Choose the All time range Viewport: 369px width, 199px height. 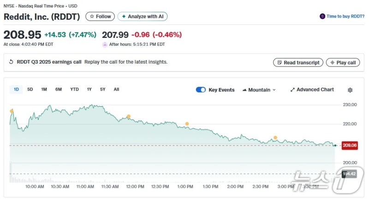coord(116,90)
